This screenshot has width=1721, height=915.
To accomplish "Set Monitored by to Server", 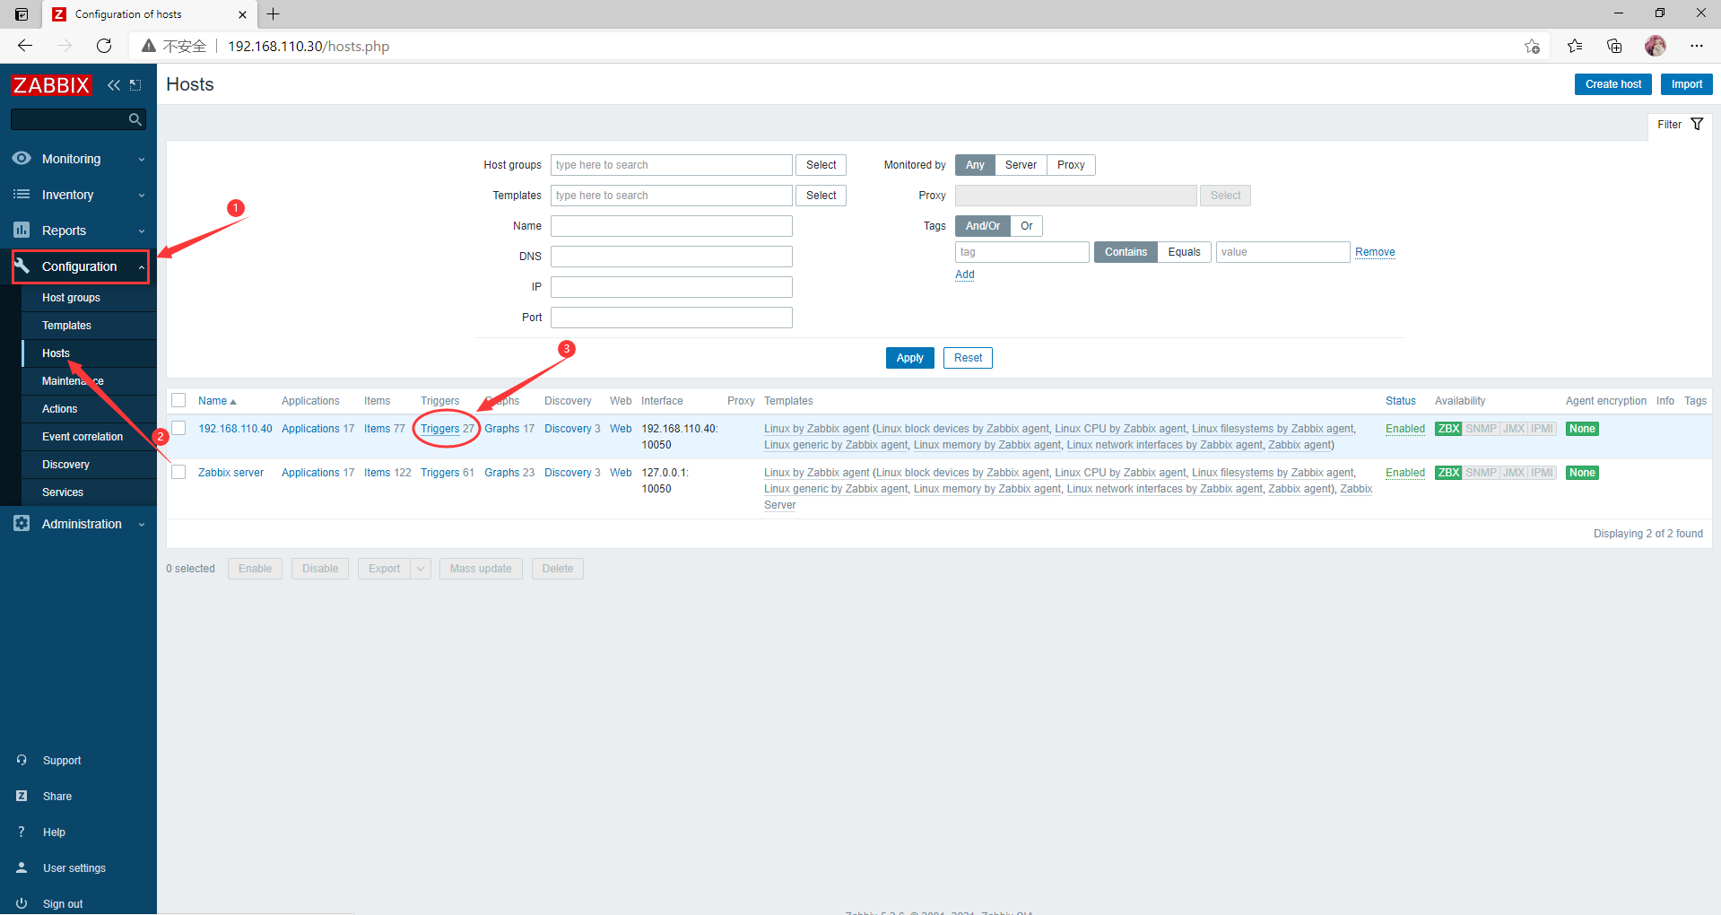I will coord(1021,165).
